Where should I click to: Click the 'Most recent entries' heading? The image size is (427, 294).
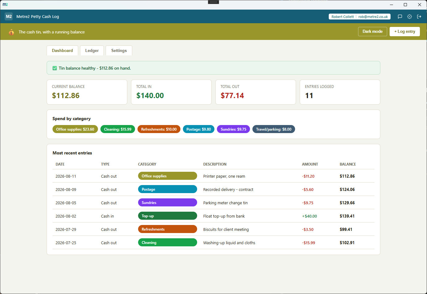72,153
